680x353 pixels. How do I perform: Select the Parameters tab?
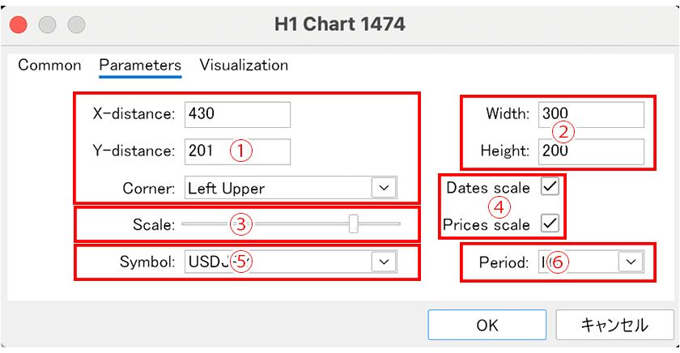coord(140,65)
